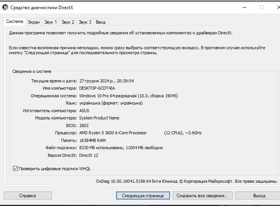Click the DirectX diagnostic tool title icon
This screenshot has height=206, width=280.
point(5,7)
